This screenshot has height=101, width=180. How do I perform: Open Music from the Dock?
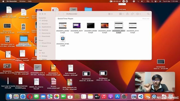pos(104,97)
